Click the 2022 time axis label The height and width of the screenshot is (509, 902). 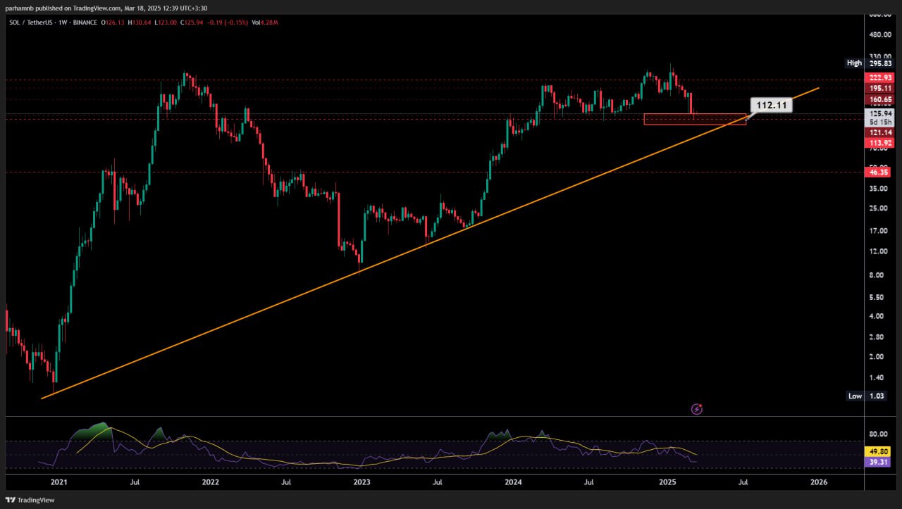(210, 482)
